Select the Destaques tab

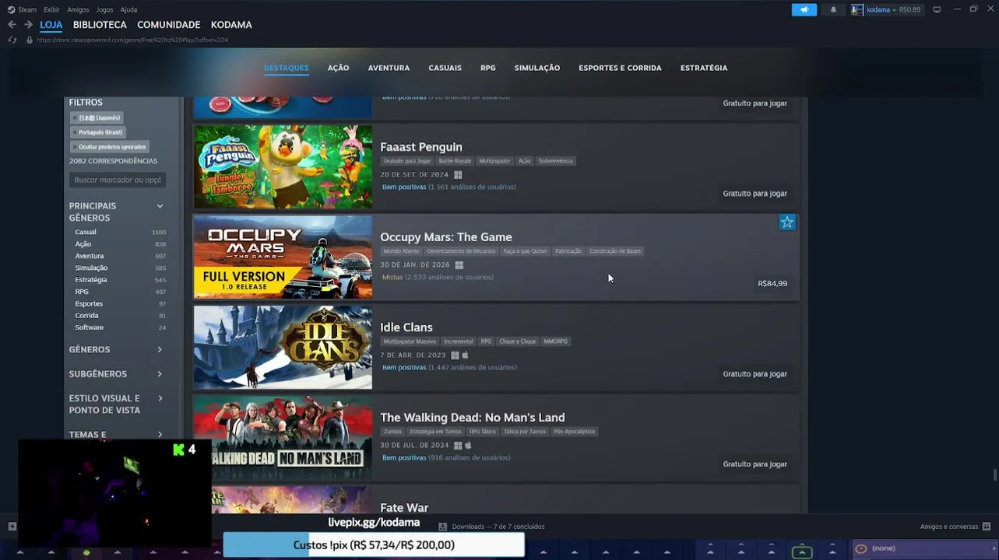click(287, 68)
